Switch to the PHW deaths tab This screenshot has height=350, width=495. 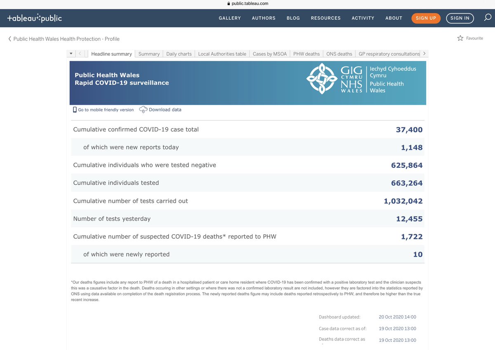306,54
